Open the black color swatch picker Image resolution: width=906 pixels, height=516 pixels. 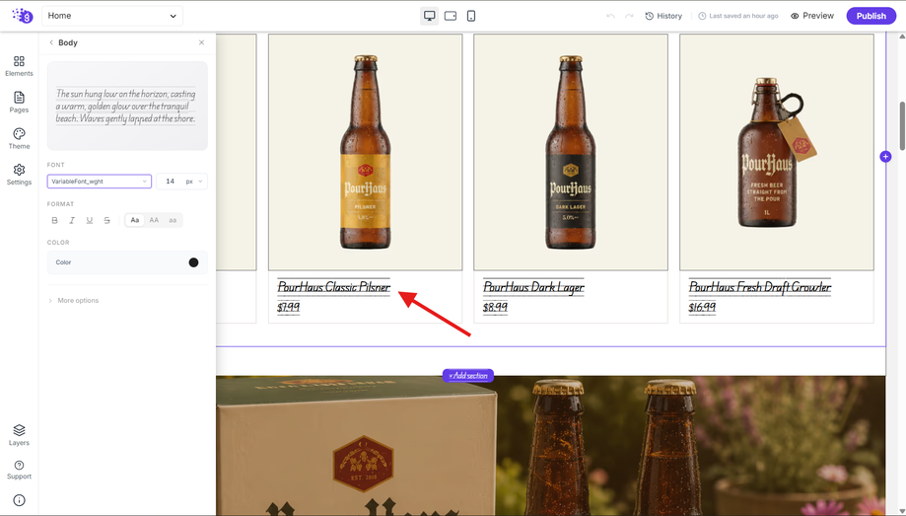coord(193,262)
